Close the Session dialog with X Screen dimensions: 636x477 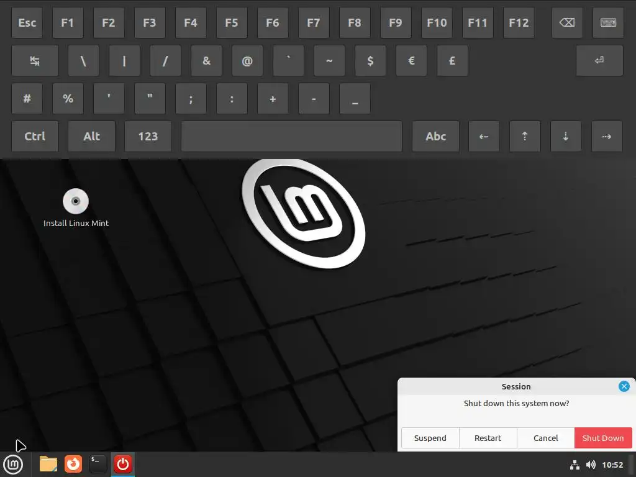(624, 386)
